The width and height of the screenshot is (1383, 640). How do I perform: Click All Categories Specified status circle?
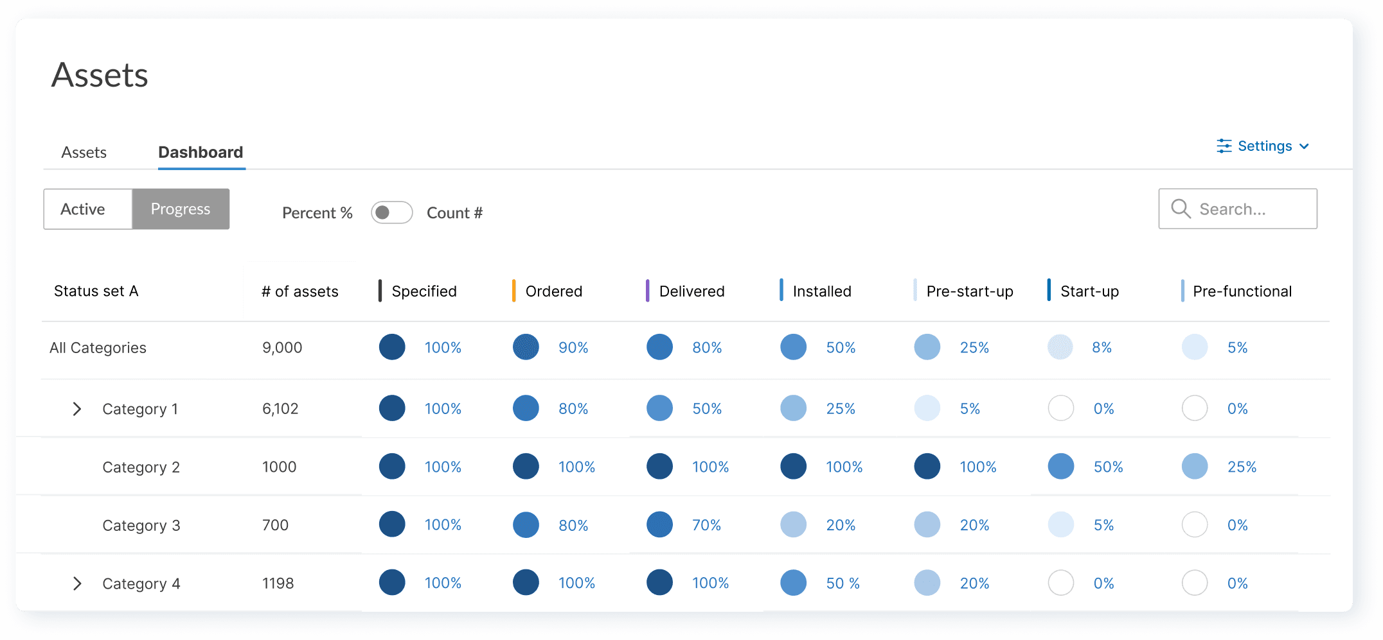392,347
